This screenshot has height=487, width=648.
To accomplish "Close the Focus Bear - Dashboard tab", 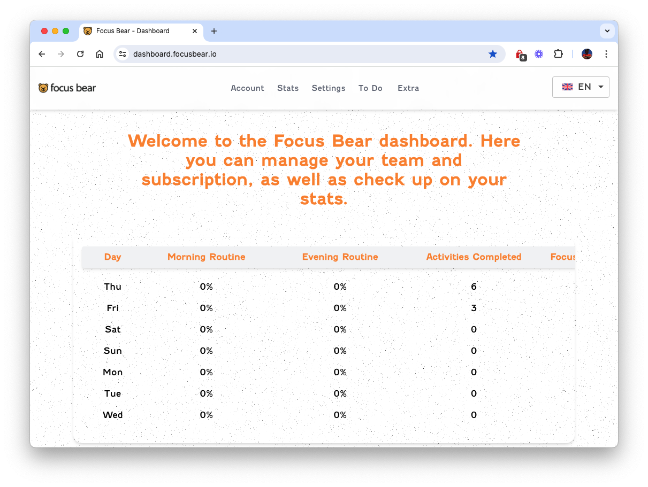I will point(195,31).
